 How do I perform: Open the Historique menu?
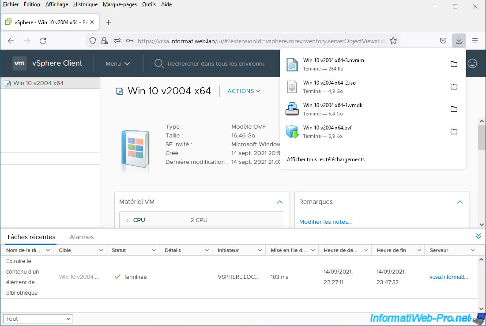tap(85, 4)
